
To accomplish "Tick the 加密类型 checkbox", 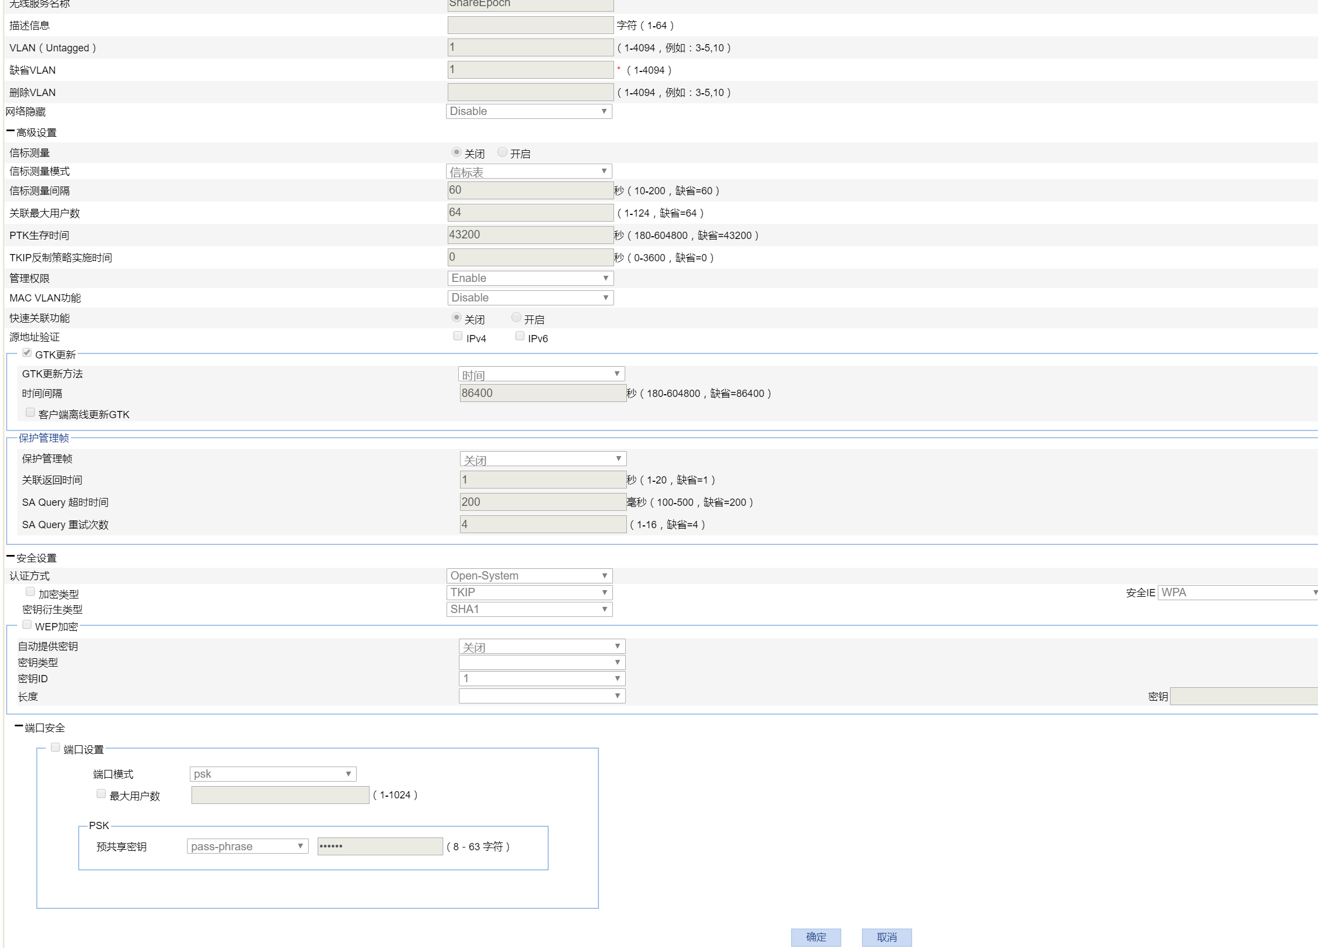I will [30, 592].
